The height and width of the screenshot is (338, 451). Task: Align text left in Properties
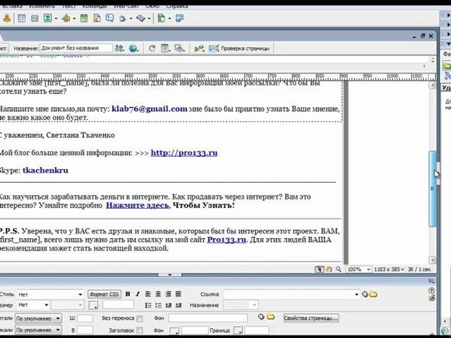[148, 294]
